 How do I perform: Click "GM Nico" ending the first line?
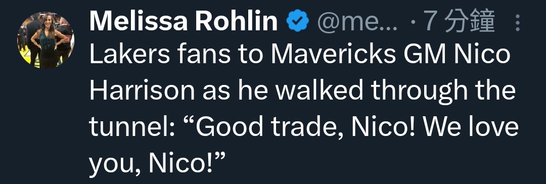[x=456, y=56]
